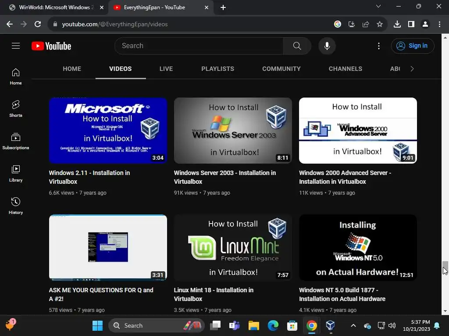Open Microsoft Teams from taskbar
449x336 pixels.
[235, 325]
